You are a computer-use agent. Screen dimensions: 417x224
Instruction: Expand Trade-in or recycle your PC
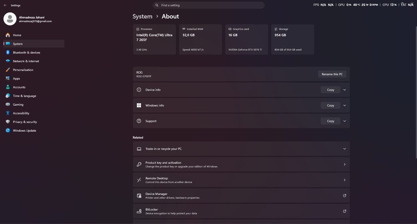[x=241, y=149]
